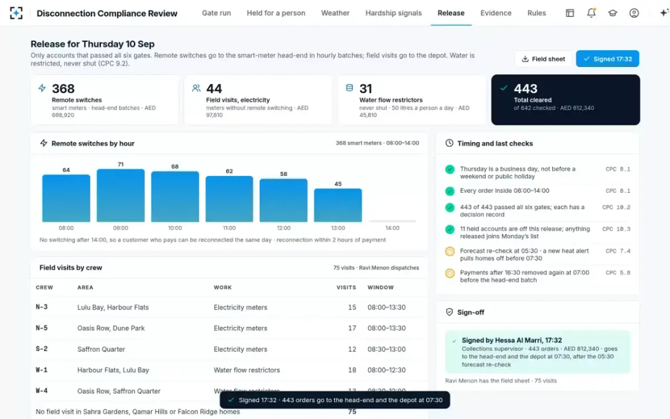The height and width of the screenshot is (419, 670).
Task: Select the 09:00 bar showing 71
Action: pos(121,196)
